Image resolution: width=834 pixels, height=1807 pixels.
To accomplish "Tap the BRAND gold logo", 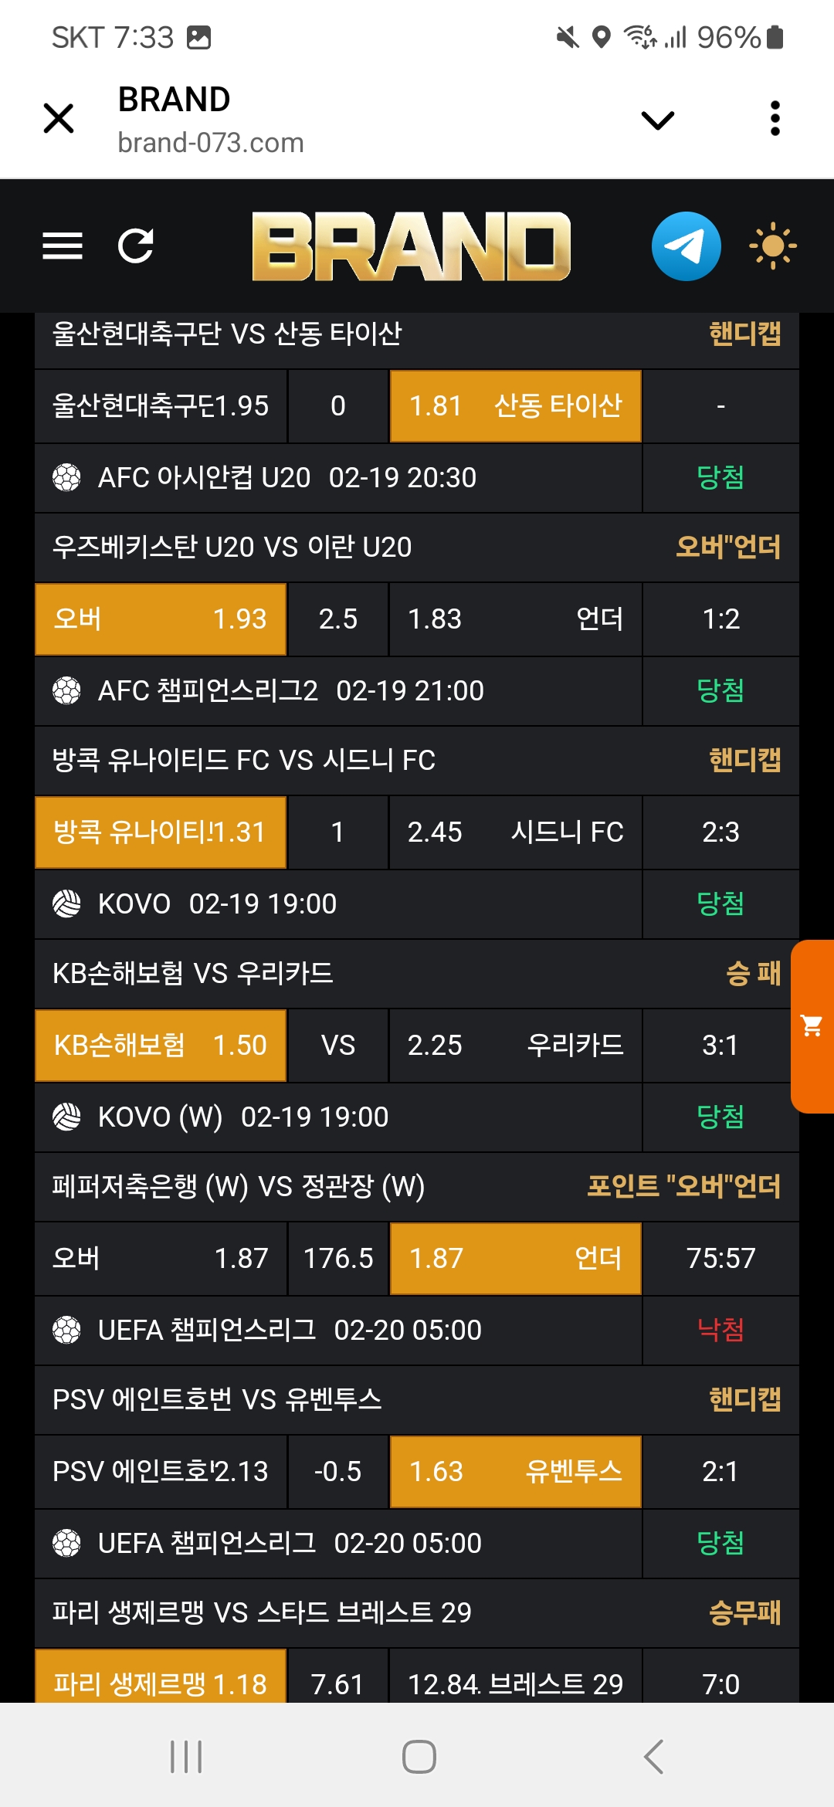I will click(411, 246).
